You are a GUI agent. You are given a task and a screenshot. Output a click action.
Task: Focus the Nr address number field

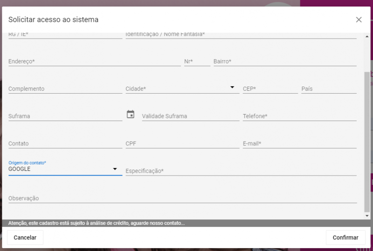point(197,61)
